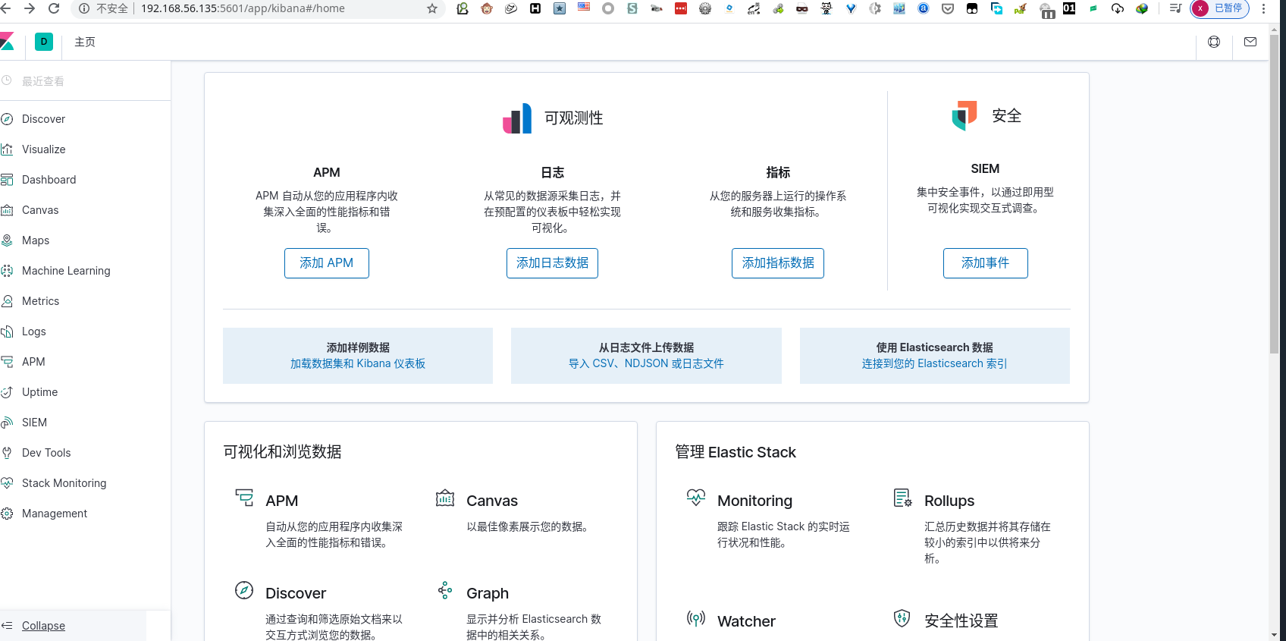Click the Monitoring heartbeat card icon
The image size is (1286, 641).
[696, 498]
